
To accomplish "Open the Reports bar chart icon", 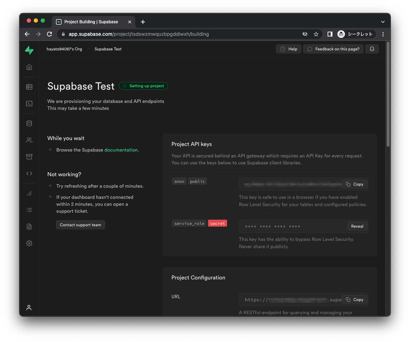I will [29, 193].
